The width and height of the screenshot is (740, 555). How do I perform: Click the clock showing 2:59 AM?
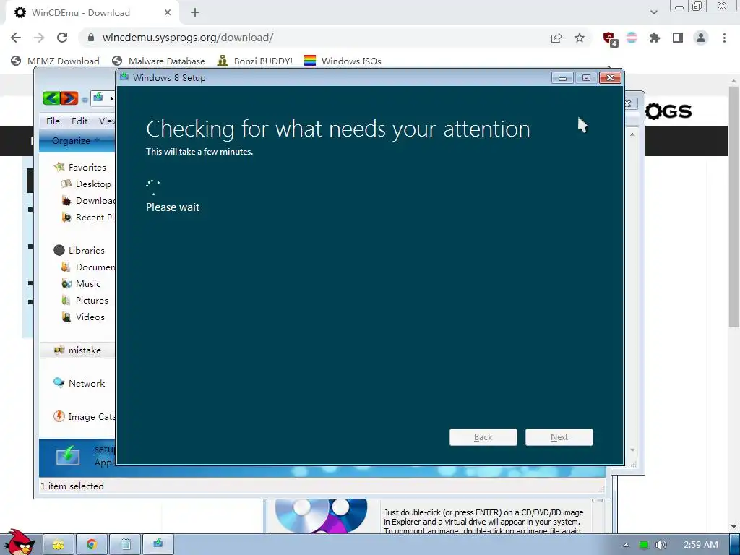(700, 545)
